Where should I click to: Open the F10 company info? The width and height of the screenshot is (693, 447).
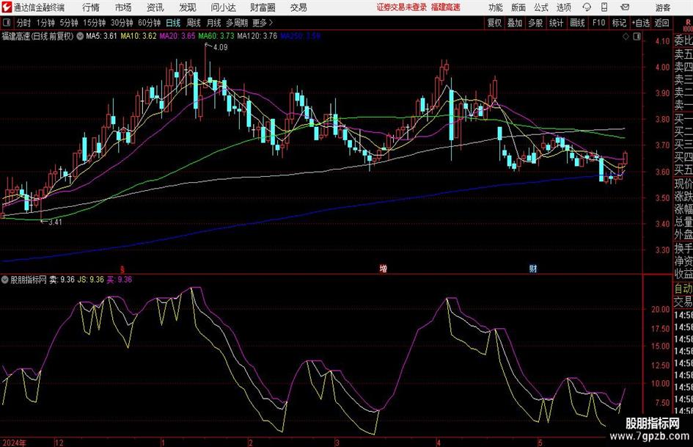(x=598, y=23)
